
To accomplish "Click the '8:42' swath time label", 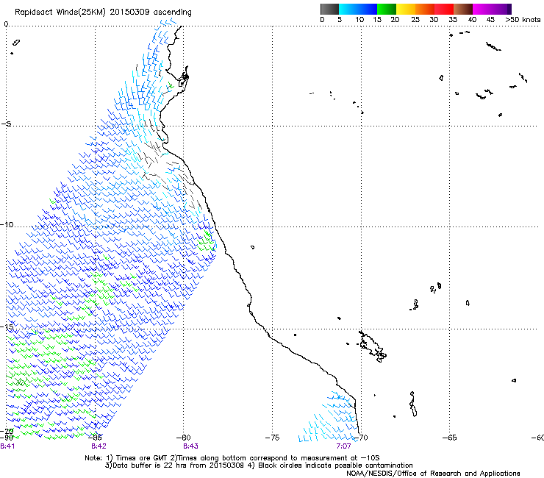I will pos(99,446).
